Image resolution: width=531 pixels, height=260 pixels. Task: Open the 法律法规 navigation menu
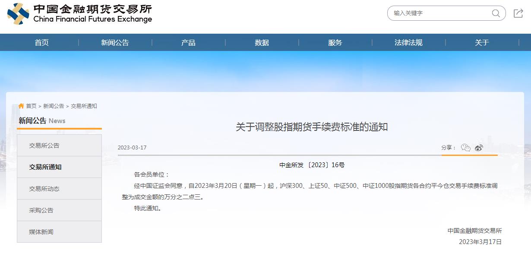pos(408,42)
